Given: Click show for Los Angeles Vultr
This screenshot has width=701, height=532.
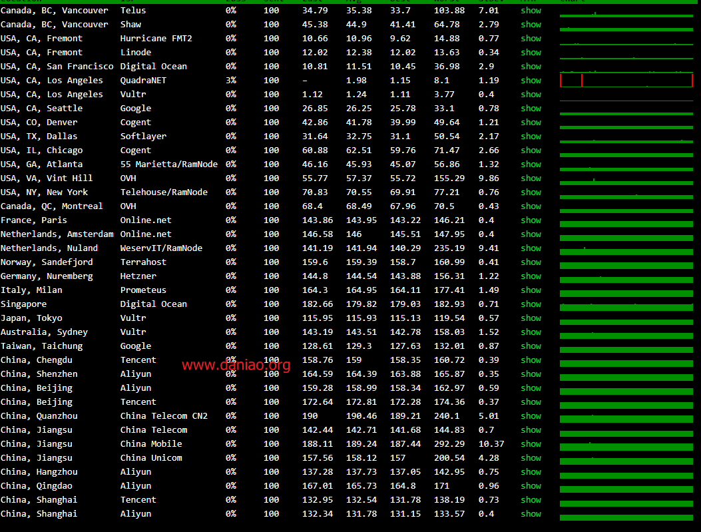Looking at the screenshot, I should pyautogui.click(x=531, y=95).
